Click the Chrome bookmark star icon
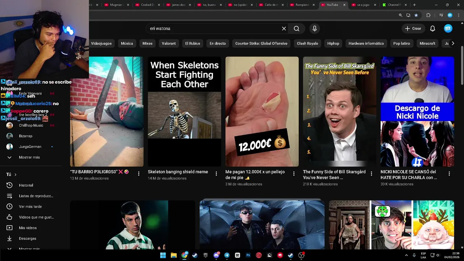Viewport: 464px width, 261px height. coord(416,15)
